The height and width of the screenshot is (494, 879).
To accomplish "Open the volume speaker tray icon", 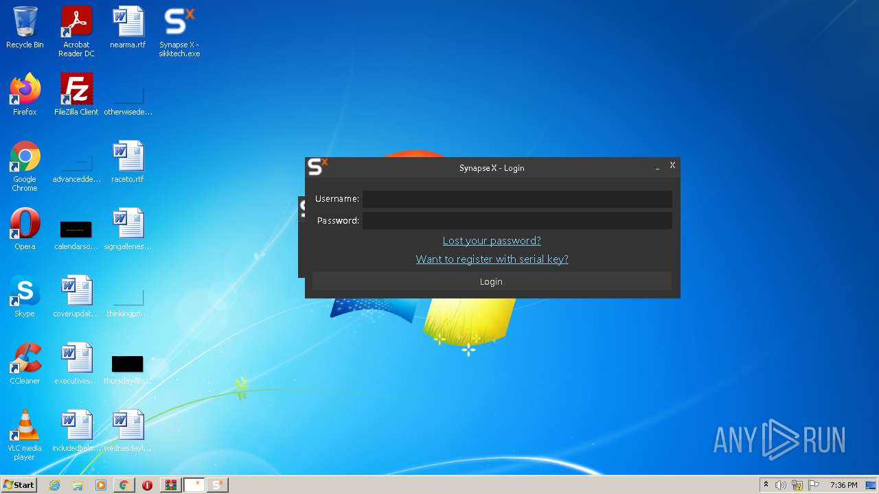I will (x=781, y=485).
